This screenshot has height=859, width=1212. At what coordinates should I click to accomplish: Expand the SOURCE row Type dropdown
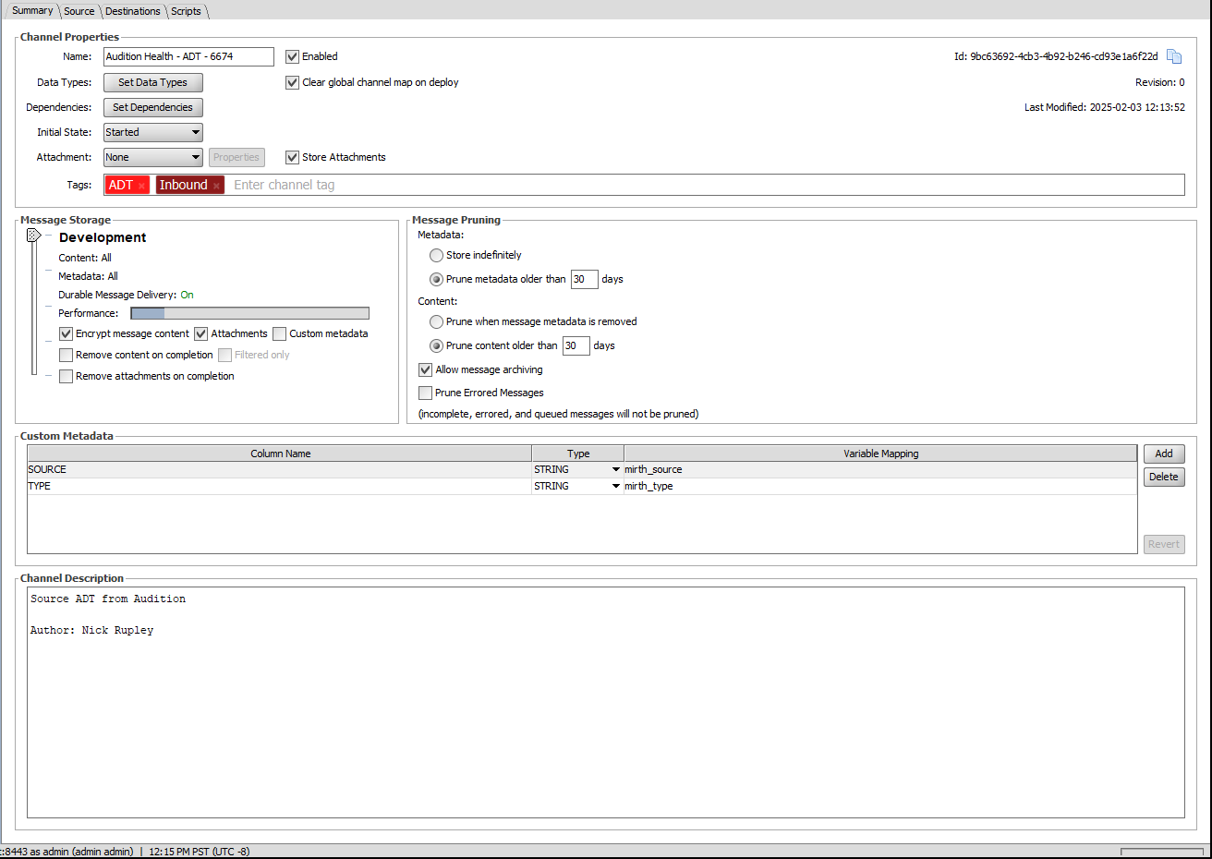point(616,469)
